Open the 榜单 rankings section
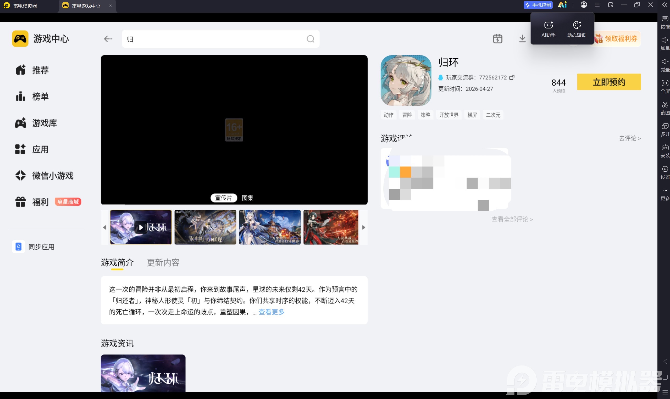The width and height of the screenshot is (670, 399). pos(32,96)
